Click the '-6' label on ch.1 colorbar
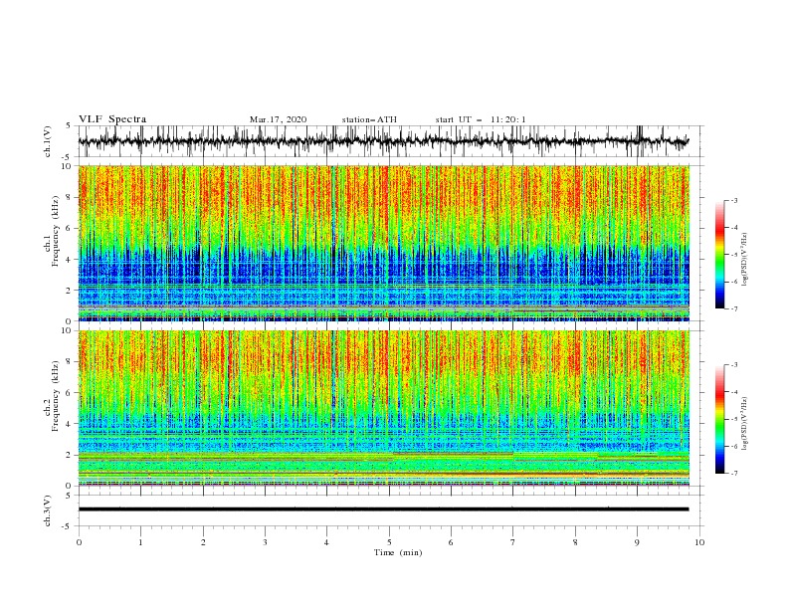The height and width of the screenshot is (609, 788). 734,282
